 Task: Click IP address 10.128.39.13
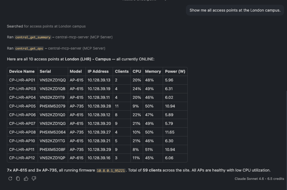(99, 80)
